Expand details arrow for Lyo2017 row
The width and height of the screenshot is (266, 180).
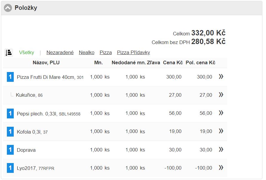(221, 168)
